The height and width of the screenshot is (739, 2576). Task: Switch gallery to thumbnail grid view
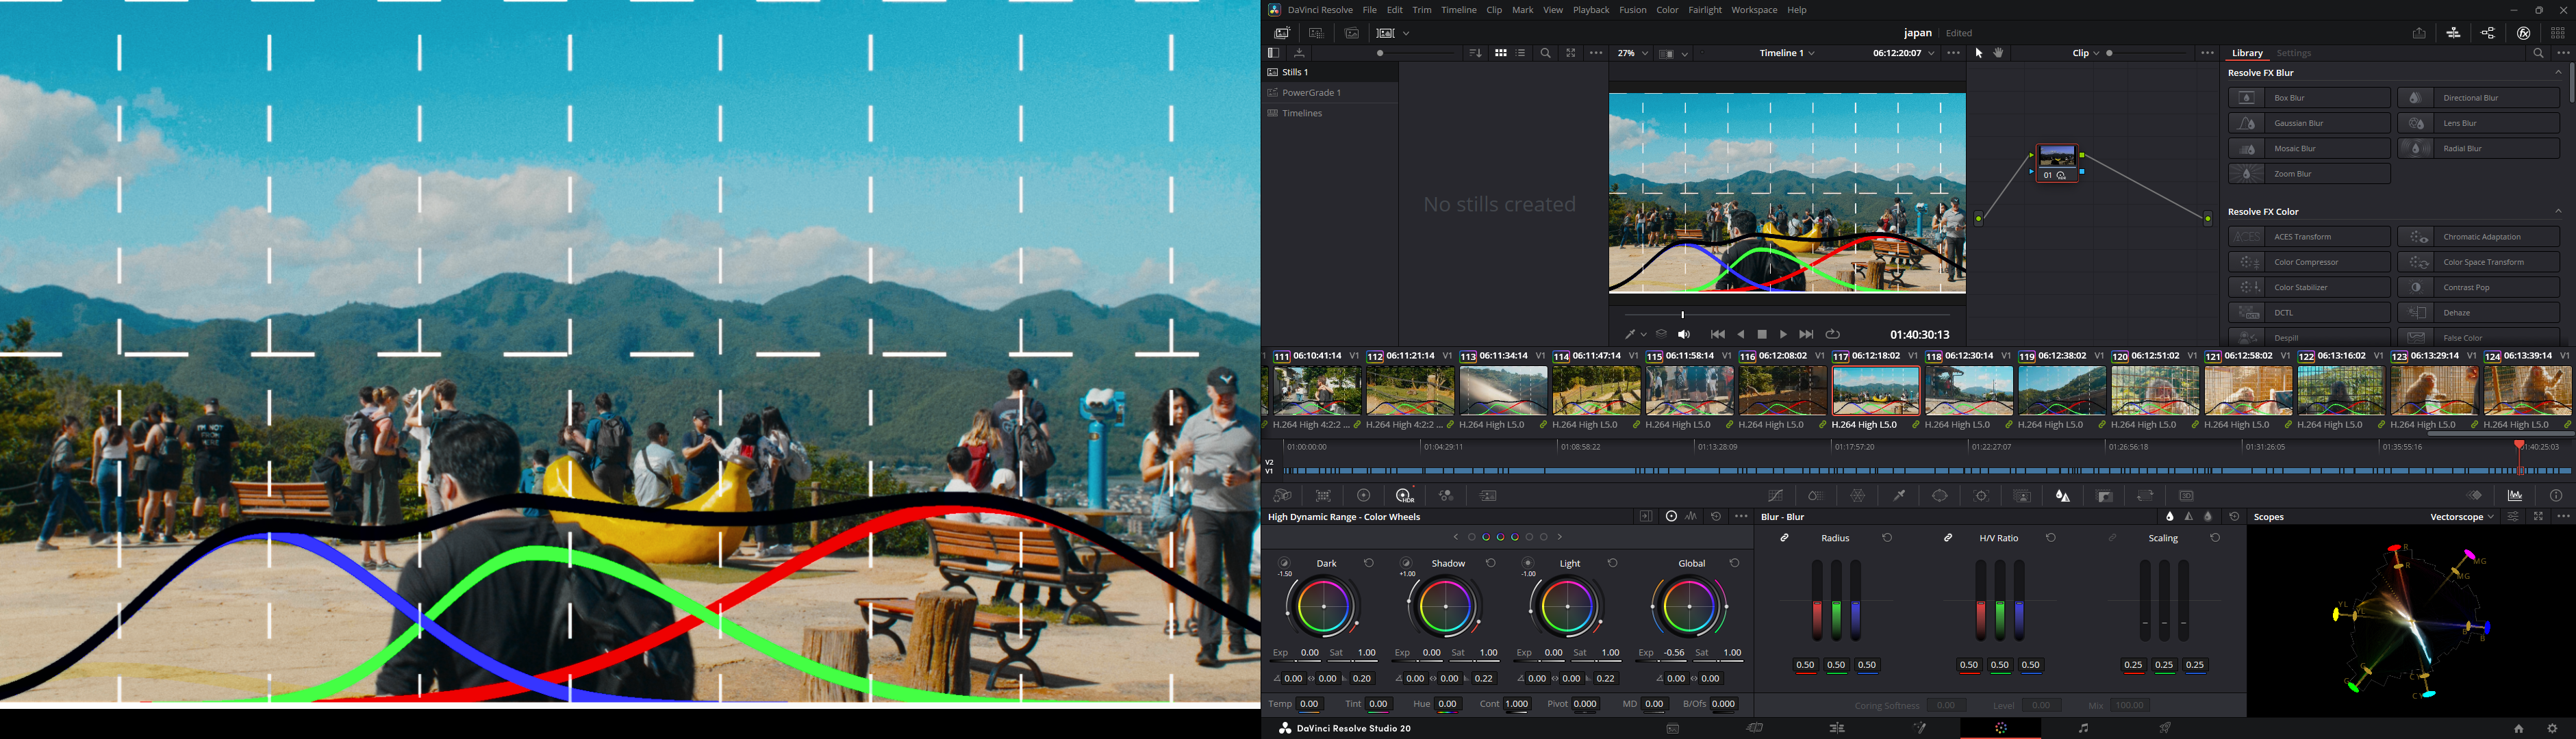pos(1500,53)
